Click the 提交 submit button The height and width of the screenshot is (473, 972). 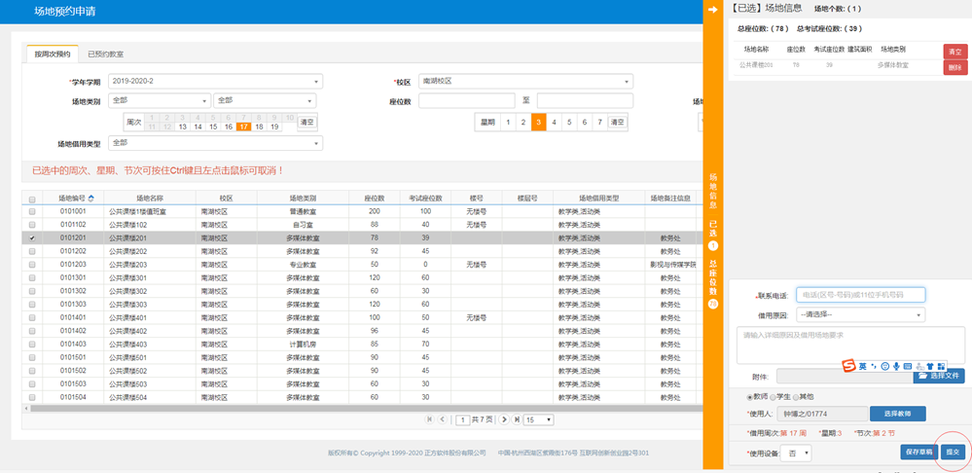[x=954, y=452]
